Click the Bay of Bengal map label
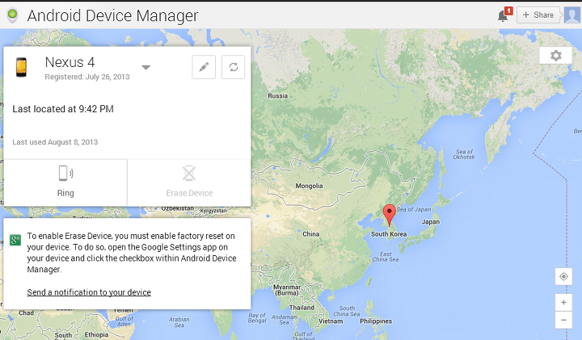582x340 pixels. [257, 317]
